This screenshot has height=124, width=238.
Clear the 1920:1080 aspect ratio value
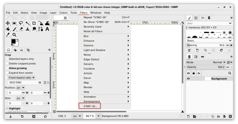40,82
